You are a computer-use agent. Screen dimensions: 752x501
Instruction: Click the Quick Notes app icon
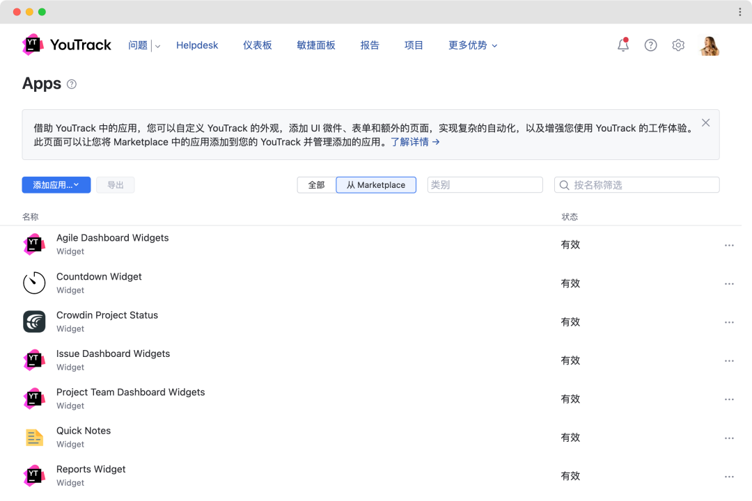tap(34, 437)
